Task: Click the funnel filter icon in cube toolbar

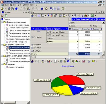Action: click(x=48, y=16)
